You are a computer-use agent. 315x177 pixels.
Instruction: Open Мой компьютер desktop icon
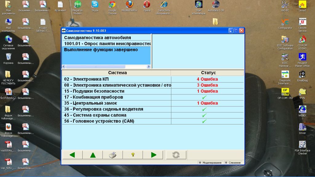click(x=8, y=25)
